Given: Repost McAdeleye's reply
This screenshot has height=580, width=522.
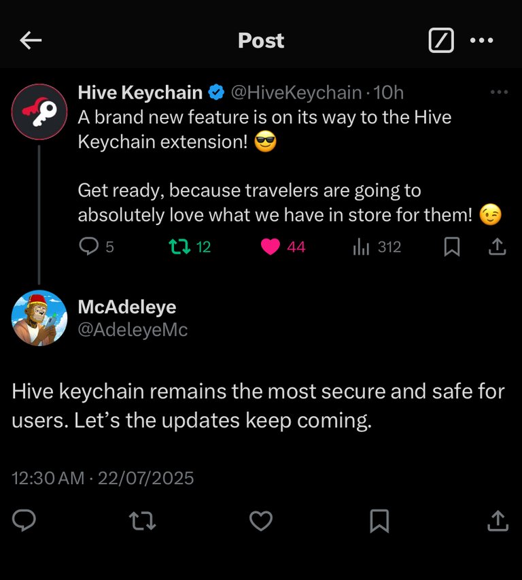Looking at the screenshot, I should [143, 521].
